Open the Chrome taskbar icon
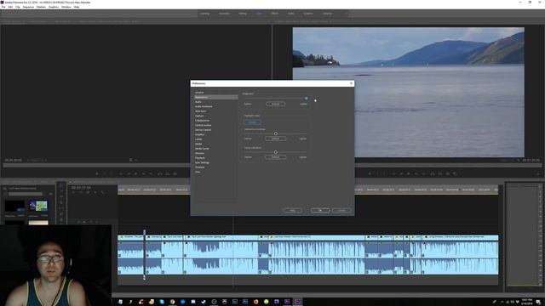545x306 pixels. (172, 302)
